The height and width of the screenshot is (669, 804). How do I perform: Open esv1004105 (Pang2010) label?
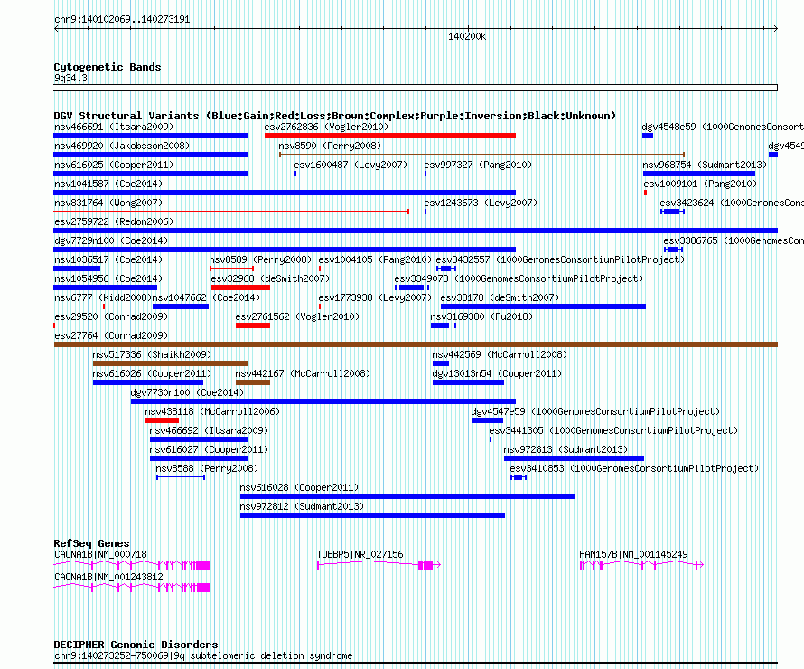click(x=375, y=259)
